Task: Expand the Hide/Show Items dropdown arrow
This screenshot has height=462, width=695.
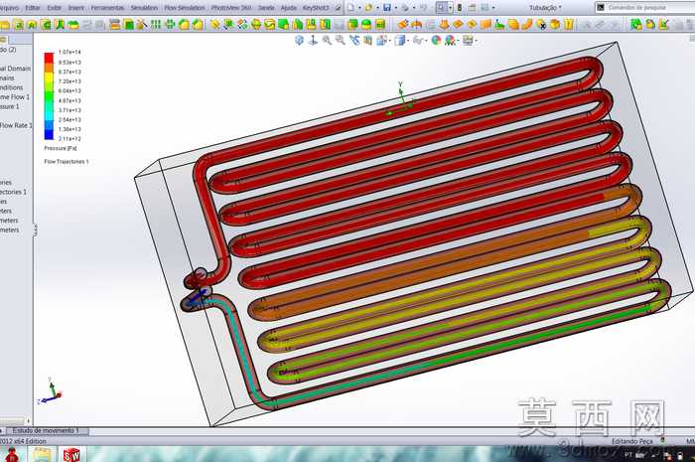Action: point(425,41)
